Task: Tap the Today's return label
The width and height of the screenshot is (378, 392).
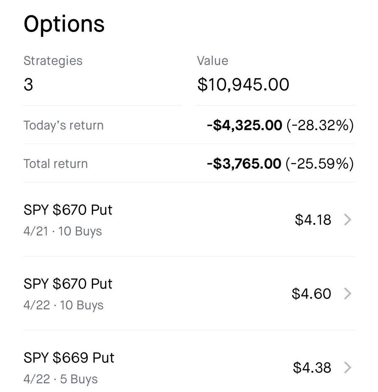Action: 63,125
